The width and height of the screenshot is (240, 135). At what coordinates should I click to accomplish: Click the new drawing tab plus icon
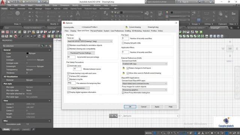(231, 28)
